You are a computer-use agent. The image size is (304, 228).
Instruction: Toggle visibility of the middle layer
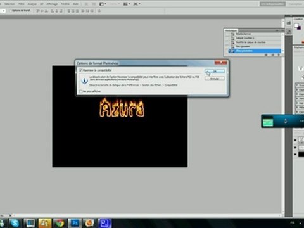pyautogui.click(x=295, y=147)
